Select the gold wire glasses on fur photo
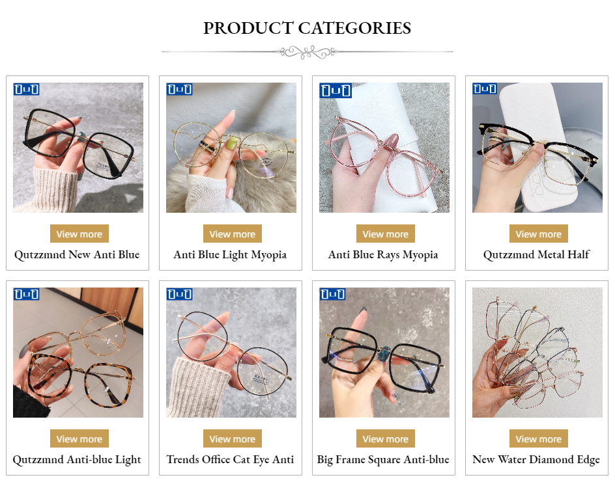 point(231,148)
